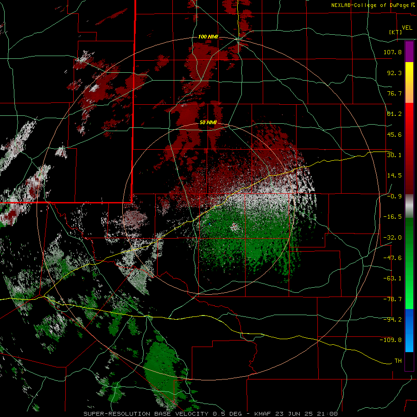Click the 50 NMI range ring label

[x=208, y=123]
